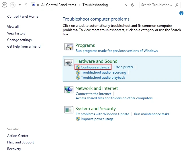Run programs made for previous Windows versions
The image size is (184, 152).
point(117,51)
